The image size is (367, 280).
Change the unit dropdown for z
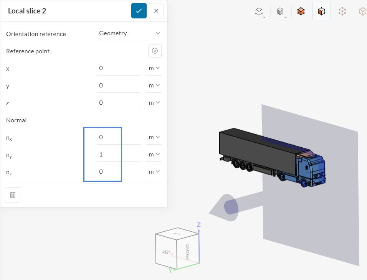(154, 103)
